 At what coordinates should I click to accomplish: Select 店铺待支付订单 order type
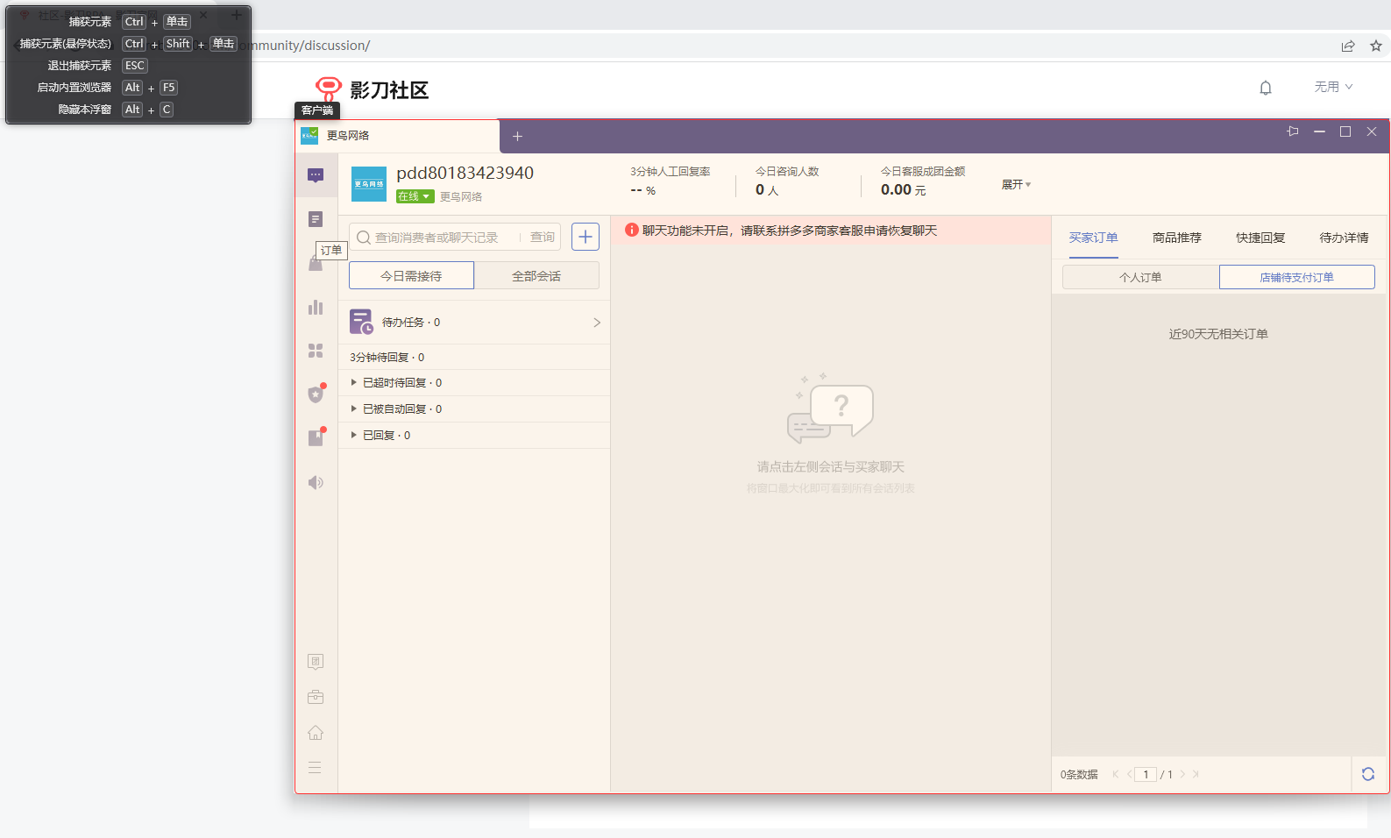[x=1296, y=277]
